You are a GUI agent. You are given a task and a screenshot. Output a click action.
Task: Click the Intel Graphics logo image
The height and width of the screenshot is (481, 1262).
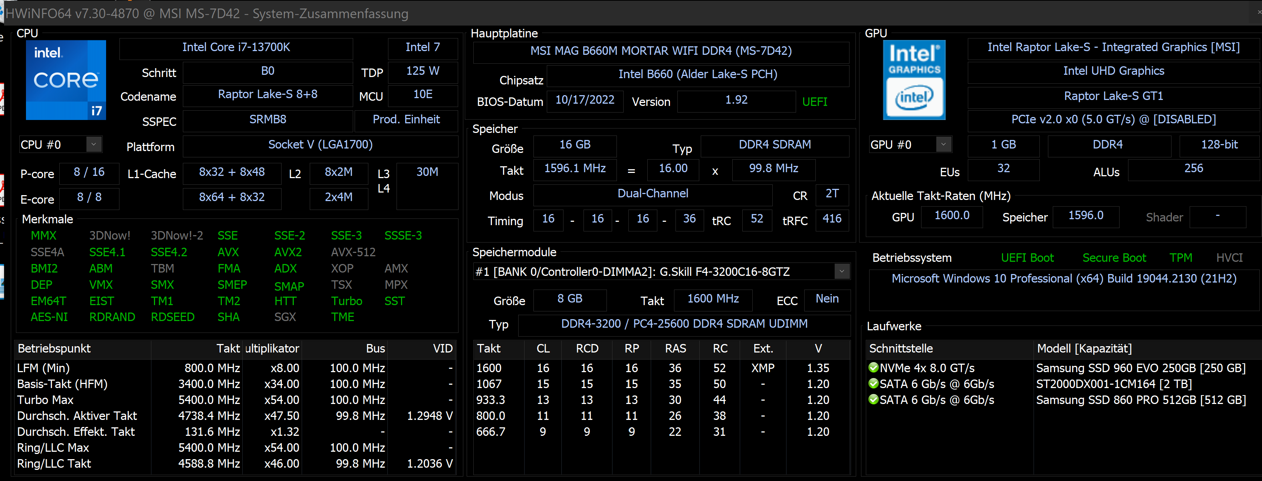(x=914, y=80)
